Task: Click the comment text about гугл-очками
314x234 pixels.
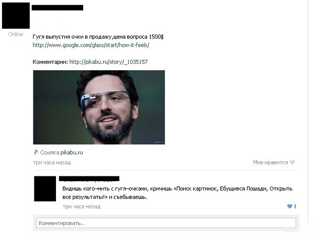Action: pyautogui.click(x=177, y=193)
